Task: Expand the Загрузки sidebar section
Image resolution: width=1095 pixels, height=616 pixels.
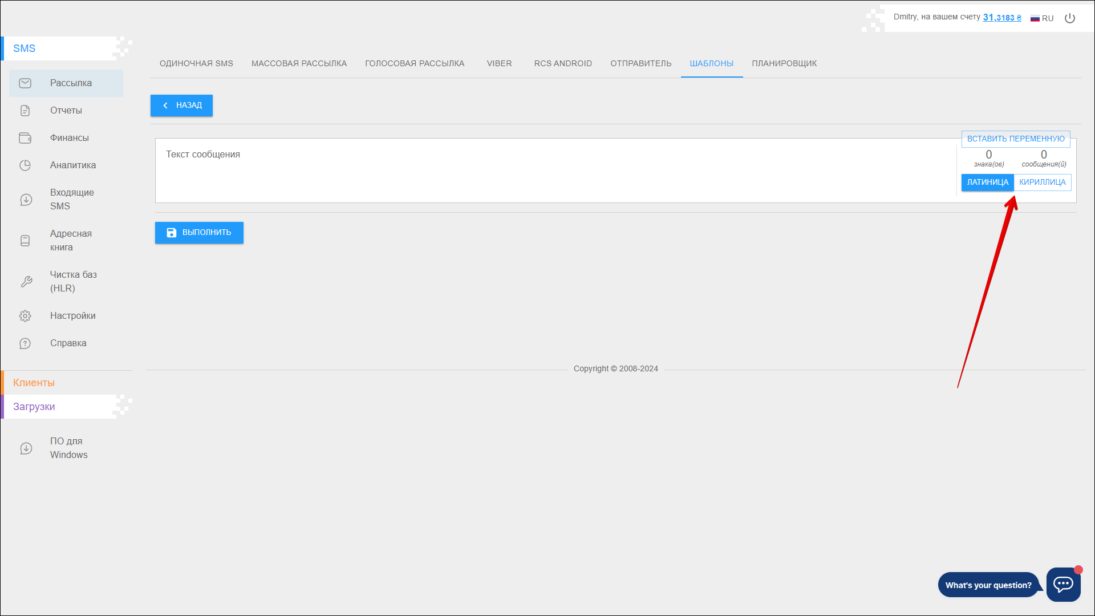Action: [34, 407]
